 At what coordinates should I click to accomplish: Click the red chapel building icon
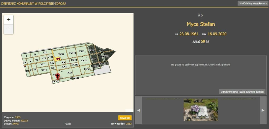coord(58,59)
